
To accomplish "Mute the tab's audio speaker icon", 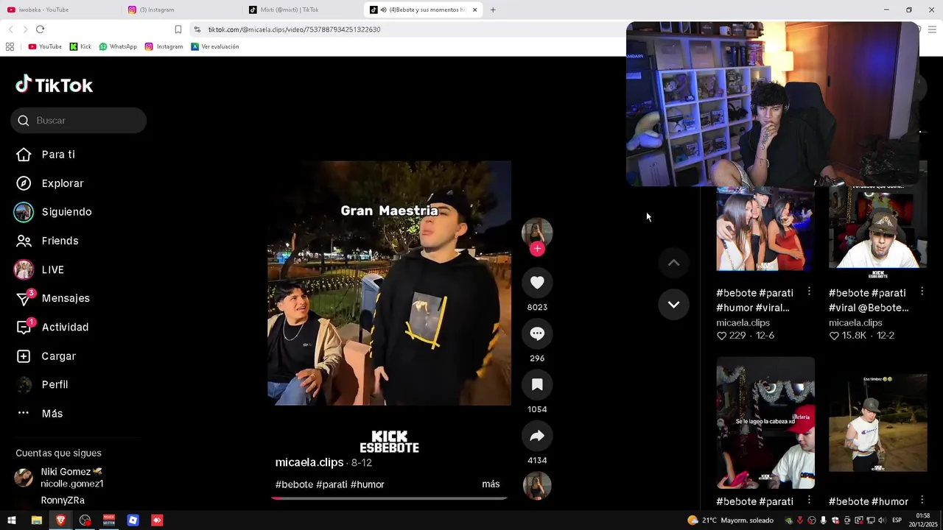I will click(383, 10).
